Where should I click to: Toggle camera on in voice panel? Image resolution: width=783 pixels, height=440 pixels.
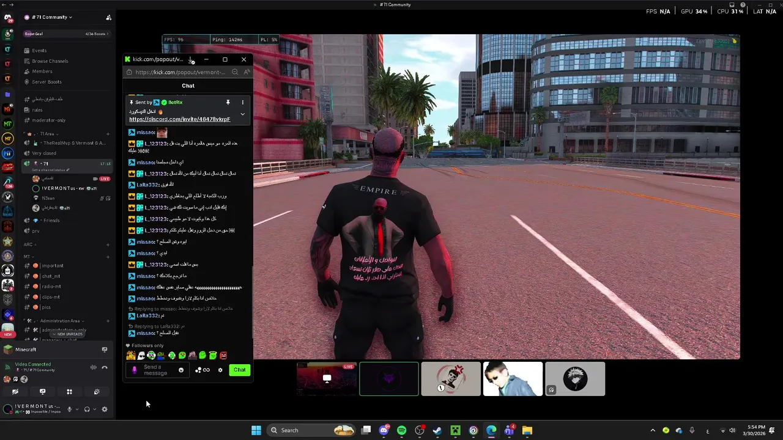[x=15, y=392]
